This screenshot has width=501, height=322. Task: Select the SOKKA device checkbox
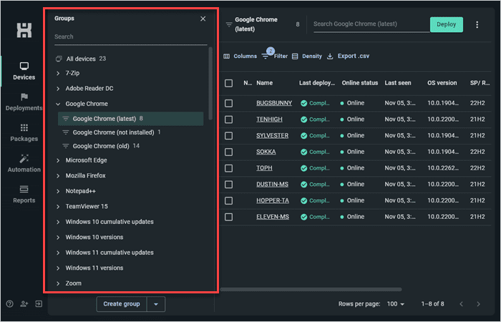pos(228,152)
